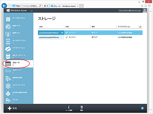Click the 削除 trash icon
This screenshot has width=153, height=114.
tap(82, 108)
